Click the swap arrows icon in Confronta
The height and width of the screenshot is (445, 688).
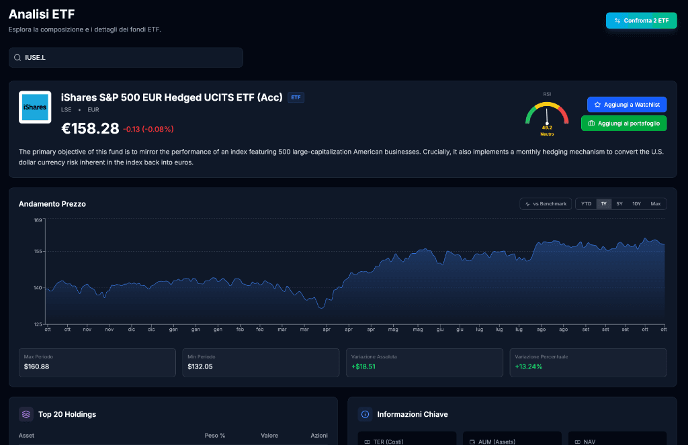click(x=617, y=21)
